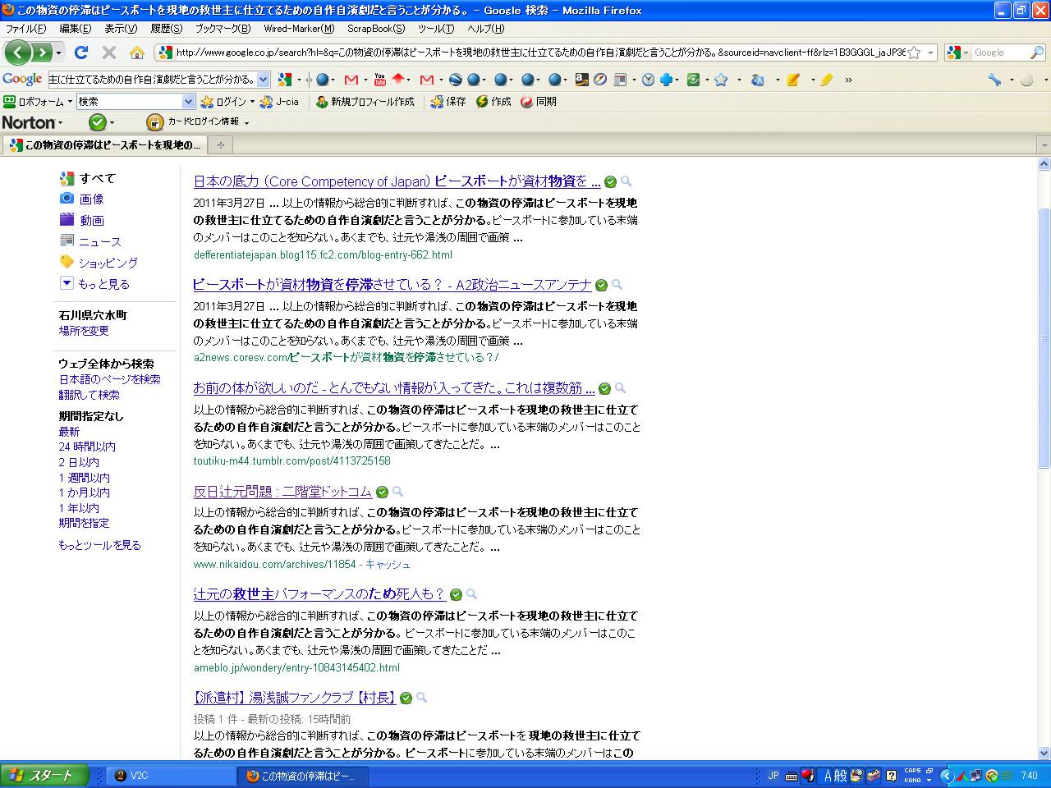Click the RoboForm 同期 sync button
The width and height of the screenshot is (1051, 788).
pyautogui.click(x=539, y=102)
